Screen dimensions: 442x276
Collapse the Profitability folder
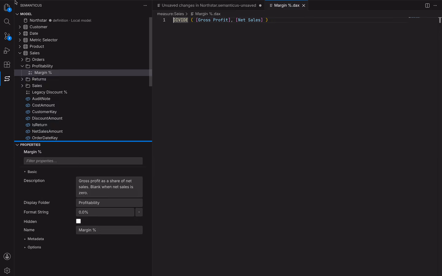22,66
